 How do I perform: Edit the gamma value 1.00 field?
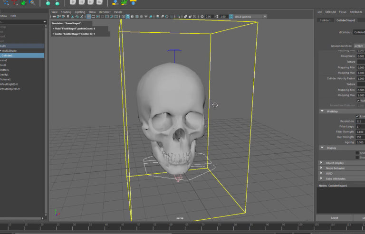click(224, 17)
